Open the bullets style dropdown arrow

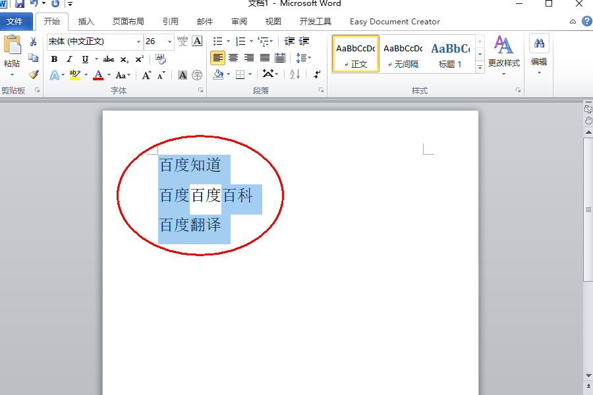(228, 41)
